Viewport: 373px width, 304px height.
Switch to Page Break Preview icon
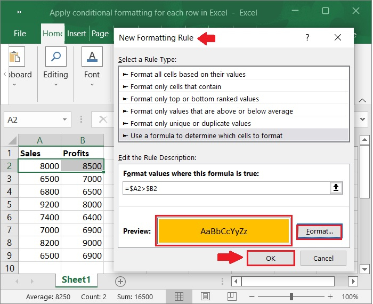pos(232,297)
